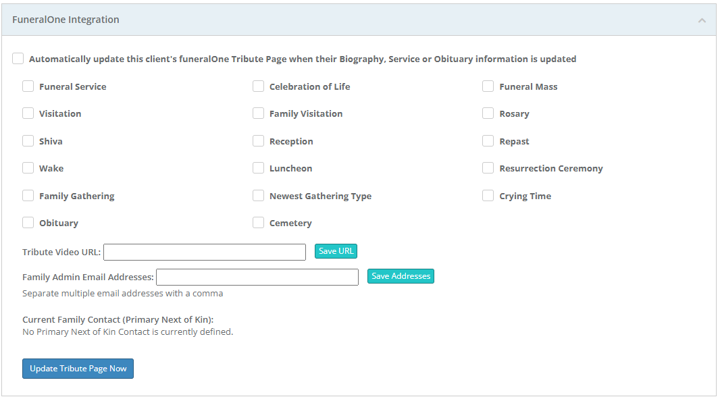Tick the Celebration of Life checkbox
This screenshot has width=720, height=399.
258,86
